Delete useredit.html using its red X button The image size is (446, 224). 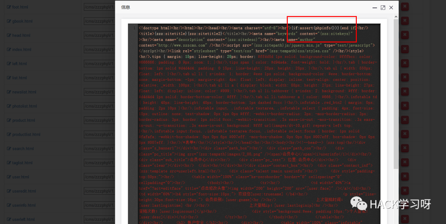point(405,191)
